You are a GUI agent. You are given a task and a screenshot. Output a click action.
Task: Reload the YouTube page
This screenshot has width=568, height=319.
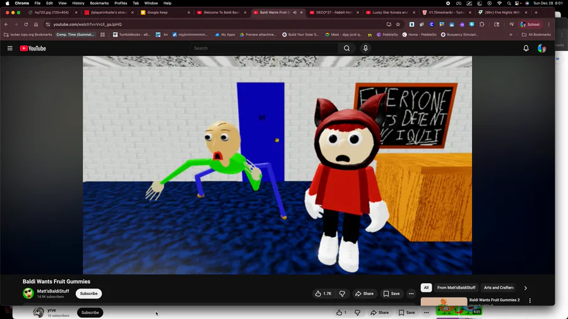(x=26, y=24)
